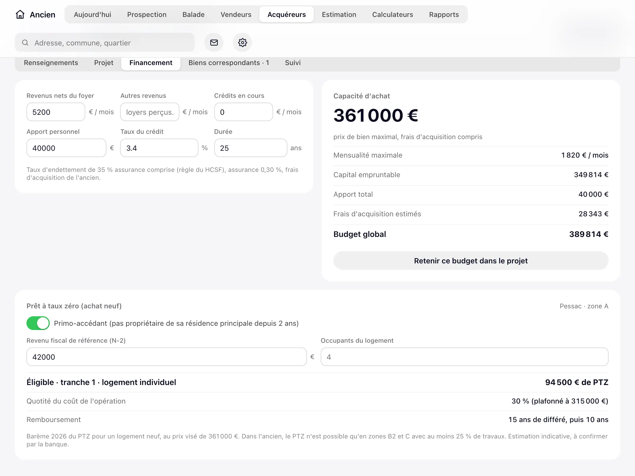Click the Crédits en cours field
635x476 pixels.
[243, 112]
